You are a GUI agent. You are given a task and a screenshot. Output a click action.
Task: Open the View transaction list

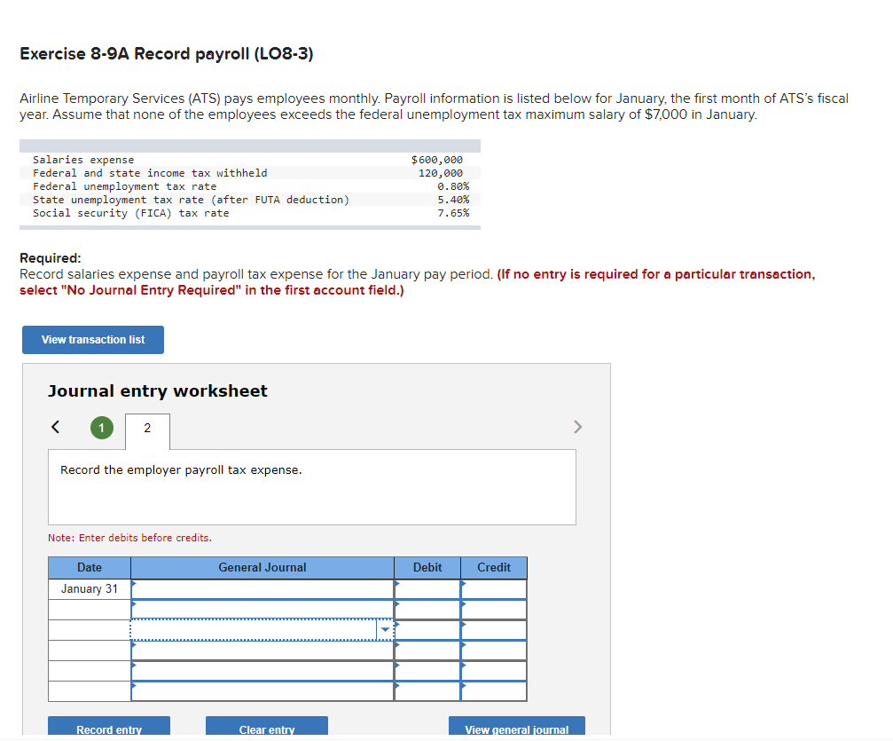pyautogui.click(x=92, y=340)
